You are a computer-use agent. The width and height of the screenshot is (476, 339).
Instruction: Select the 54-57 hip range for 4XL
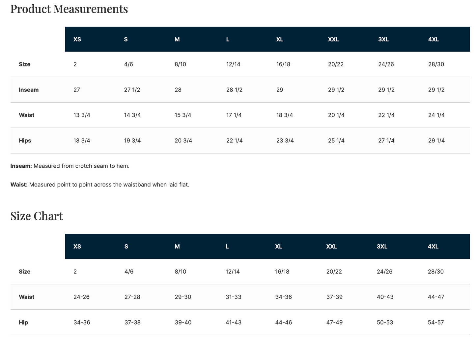[x=436, y=323]
